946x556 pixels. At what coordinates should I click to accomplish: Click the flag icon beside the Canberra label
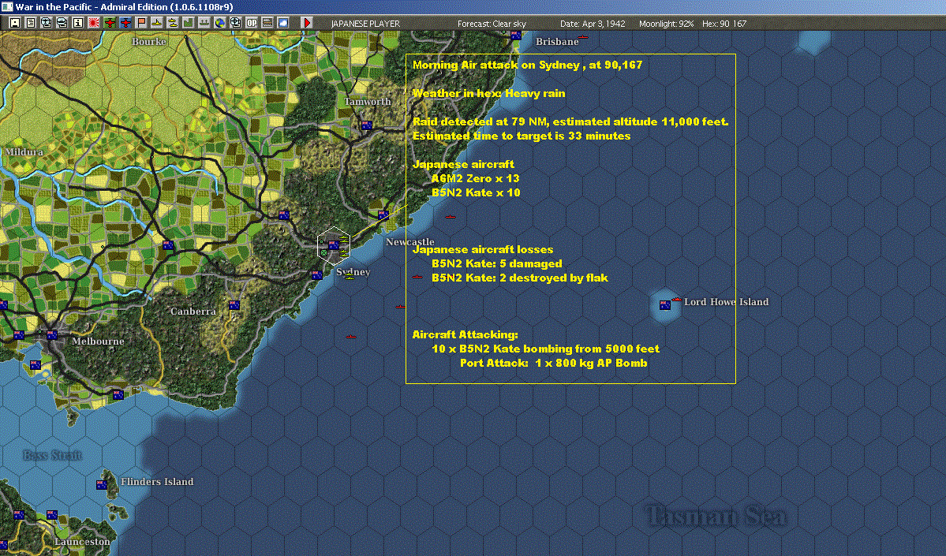234,305
